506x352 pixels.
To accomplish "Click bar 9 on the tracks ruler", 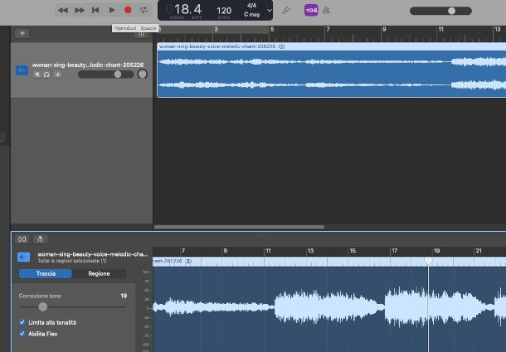I will click(384, 29).
